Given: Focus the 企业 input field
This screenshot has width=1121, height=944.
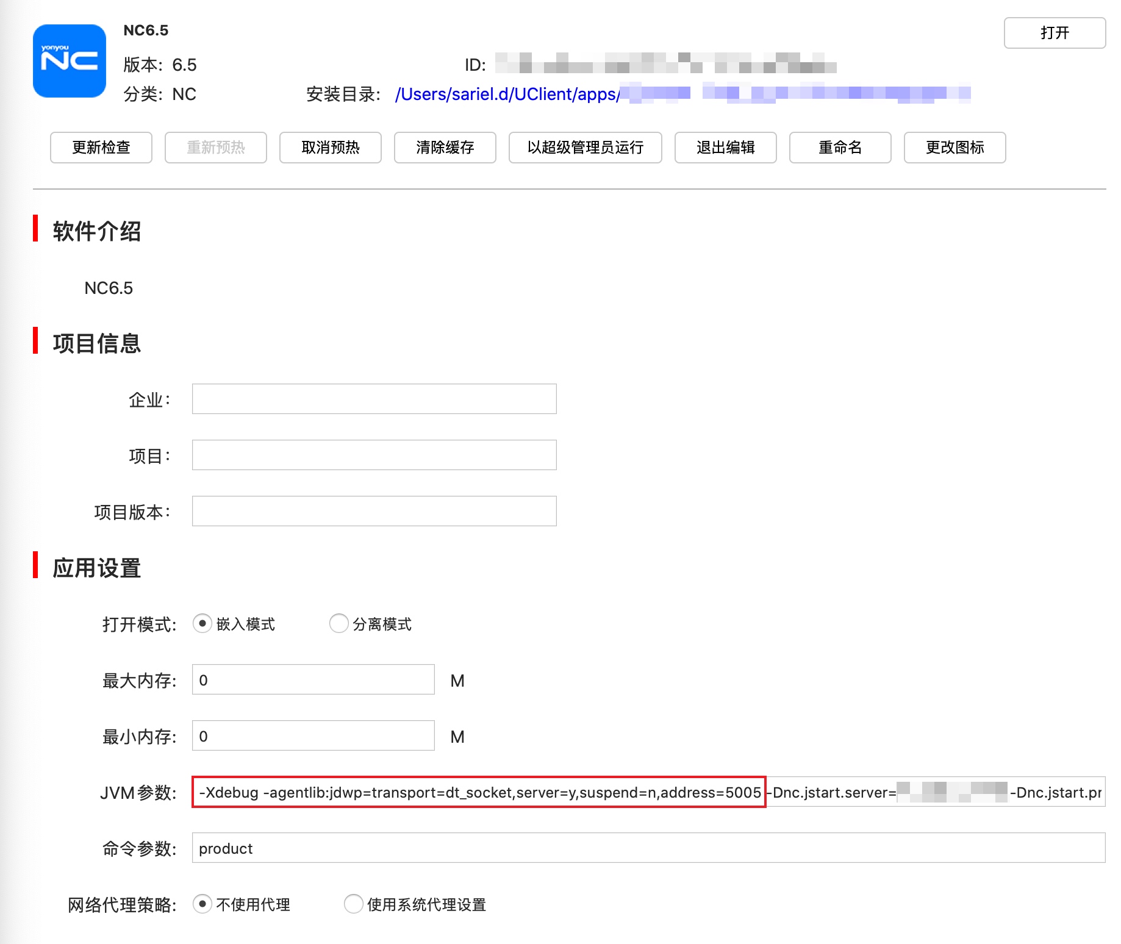Looking at the screenshot, I should (x=374, y=399).
